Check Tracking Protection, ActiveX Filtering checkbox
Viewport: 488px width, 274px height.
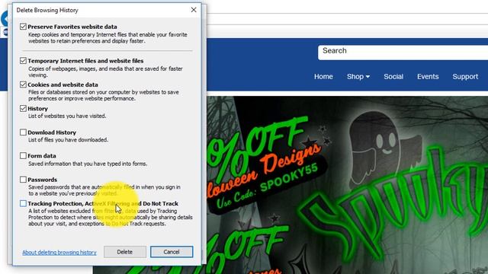(23, 203)
